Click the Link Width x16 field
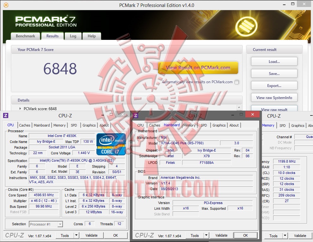313x242 pixels. 186,208
